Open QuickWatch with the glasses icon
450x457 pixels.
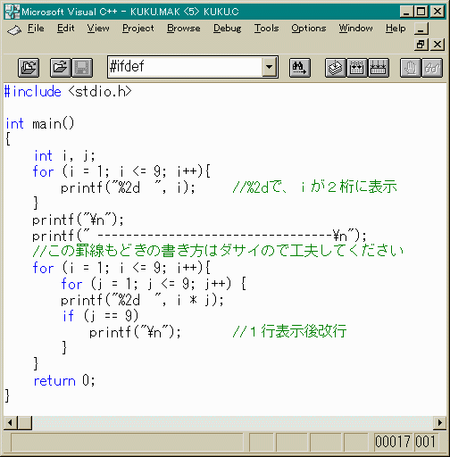click(x=432, y=68)
